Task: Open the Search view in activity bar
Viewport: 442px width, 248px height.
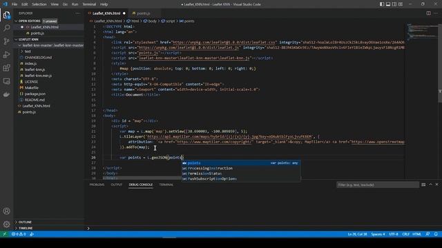Action: click(6, 28)
